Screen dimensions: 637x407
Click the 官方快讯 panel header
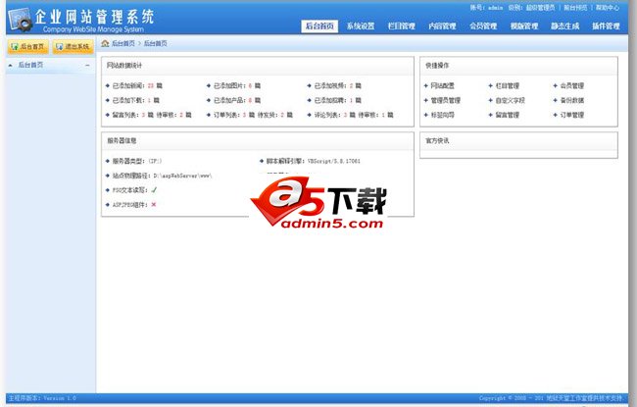click(x=518, y=140)
